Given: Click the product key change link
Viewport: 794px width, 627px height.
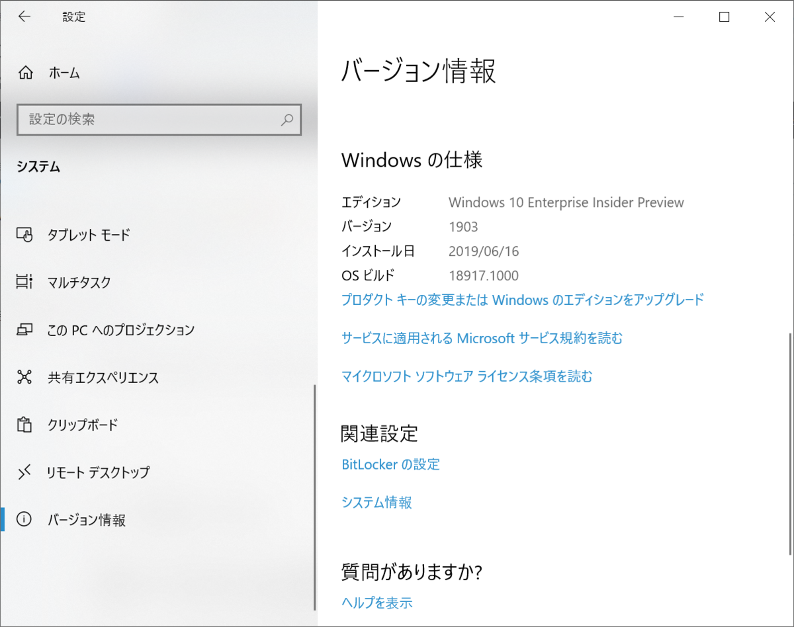Looking at the screenshot, I should (523, 300).
